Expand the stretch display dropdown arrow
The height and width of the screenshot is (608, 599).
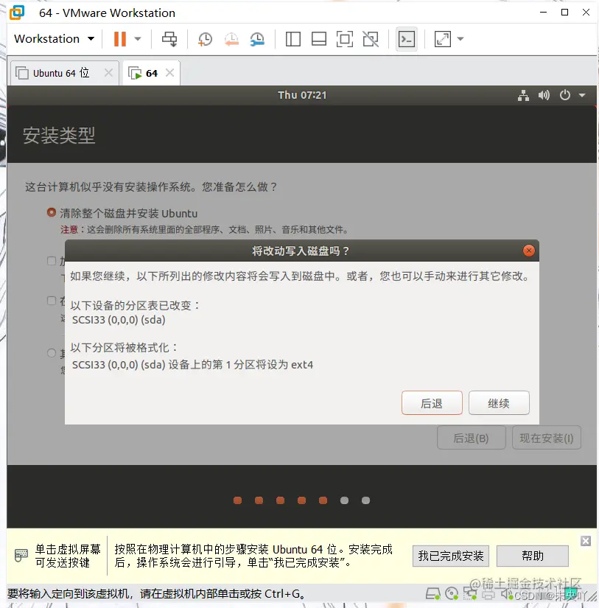tap(460, 39)
